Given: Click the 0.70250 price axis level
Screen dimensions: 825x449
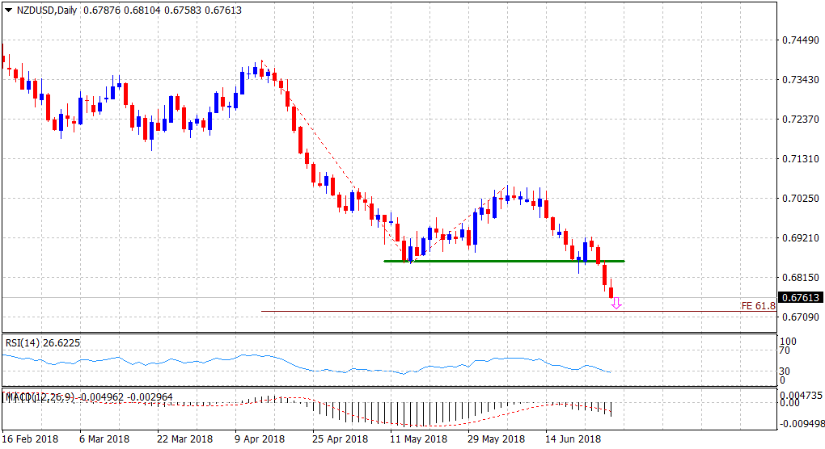Looking at the screenshot, I should click(799, 199).
